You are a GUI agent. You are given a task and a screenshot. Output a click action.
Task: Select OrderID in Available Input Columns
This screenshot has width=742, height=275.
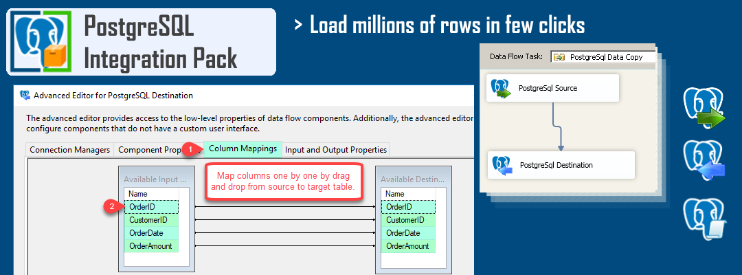151,207
